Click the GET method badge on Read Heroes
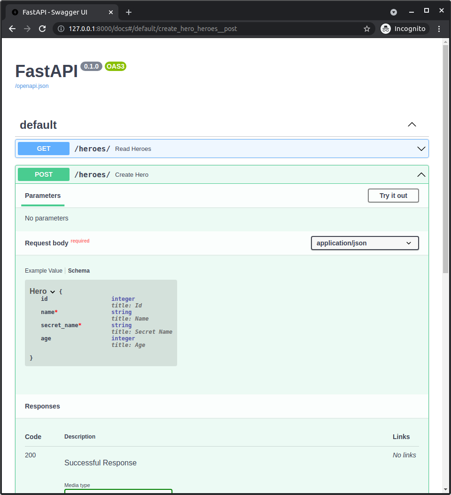The image size is (451, 495). pos(43,149)
